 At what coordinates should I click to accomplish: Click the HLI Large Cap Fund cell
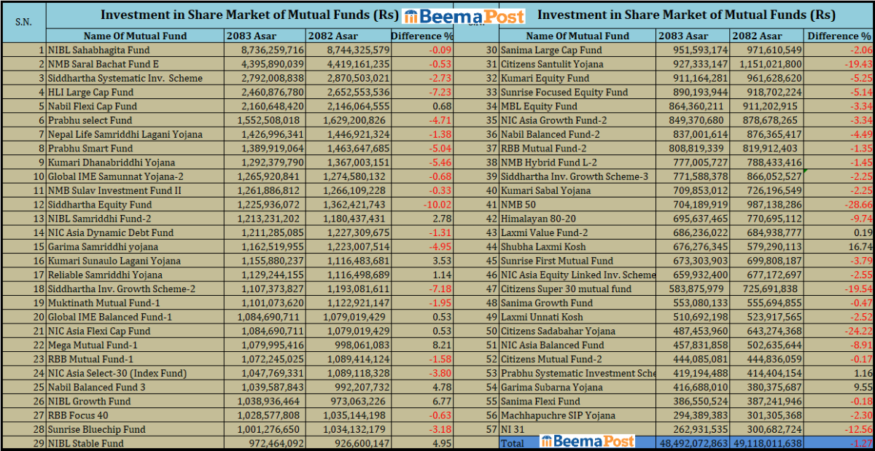pos(135,93)
